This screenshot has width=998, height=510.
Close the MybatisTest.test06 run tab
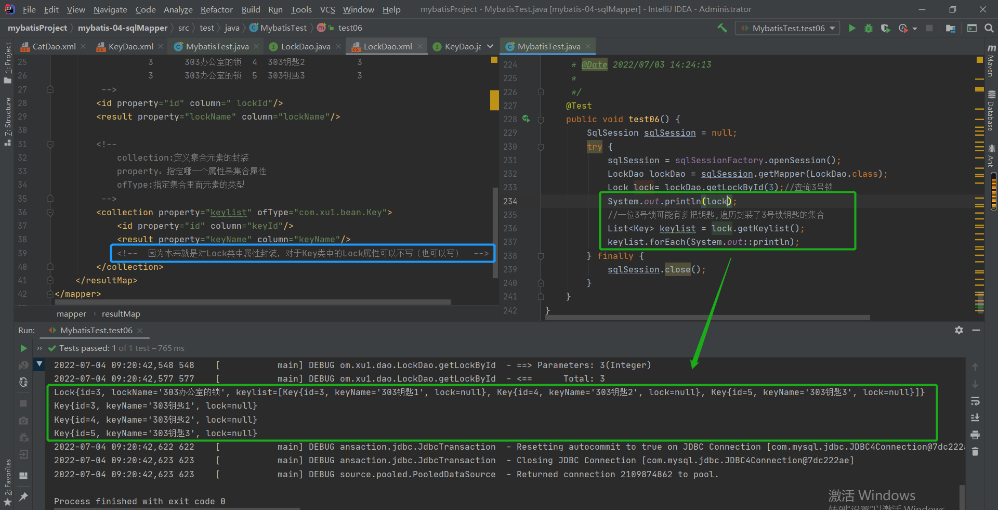(140, 331)
